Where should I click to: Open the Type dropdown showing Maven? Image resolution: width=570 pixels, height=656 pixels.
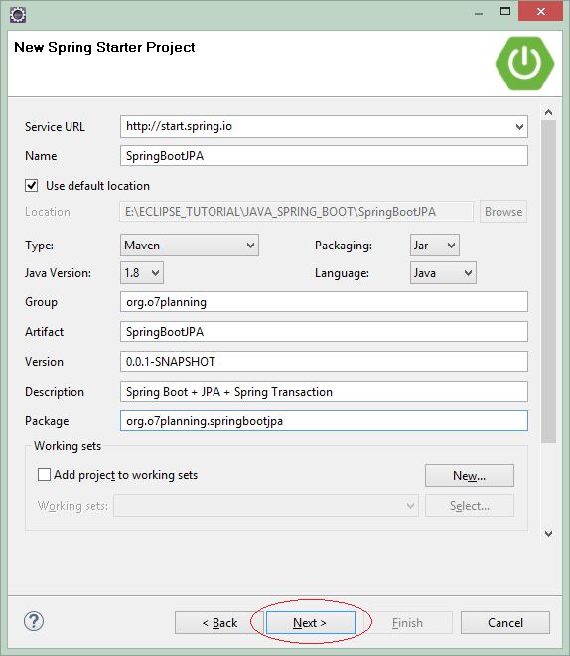(x=190, y=246)
